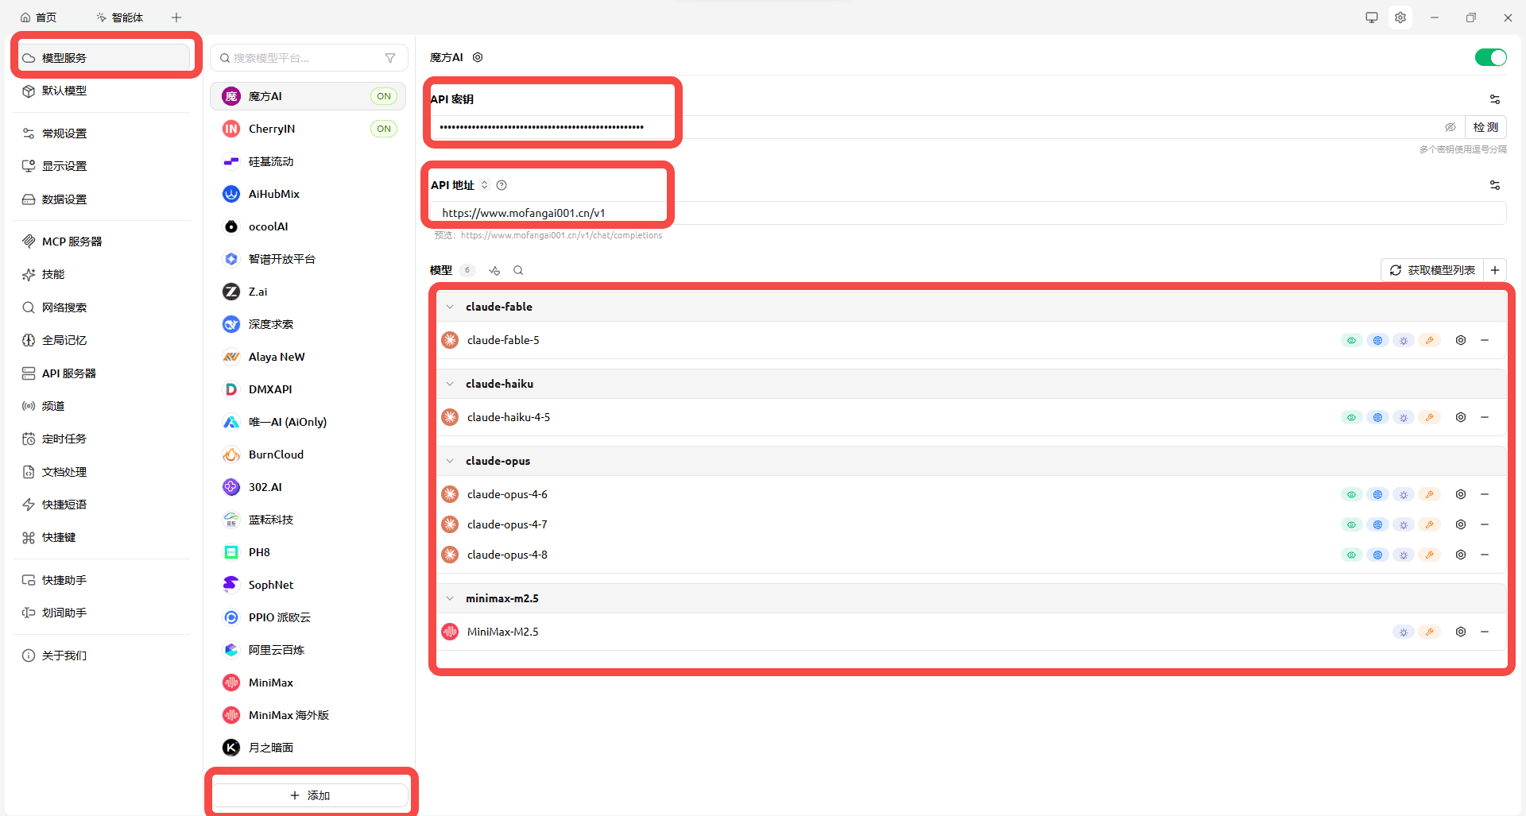1526x816 pixels.
Task: Select the BurnCloud provider
Action: [308, 454]
